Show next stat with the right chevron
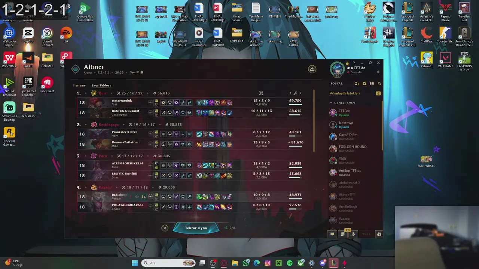The image size is (479, 269). pyautogui.click(x=300, y=93)
